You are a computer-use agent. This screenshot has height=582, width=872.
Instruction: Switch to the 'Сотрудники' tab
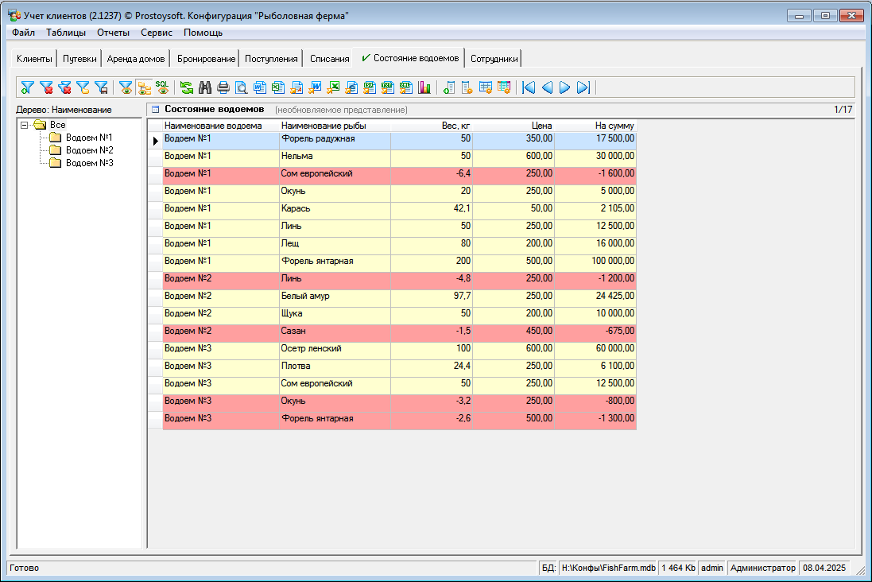pyautogui.click(x=494, y=59)
